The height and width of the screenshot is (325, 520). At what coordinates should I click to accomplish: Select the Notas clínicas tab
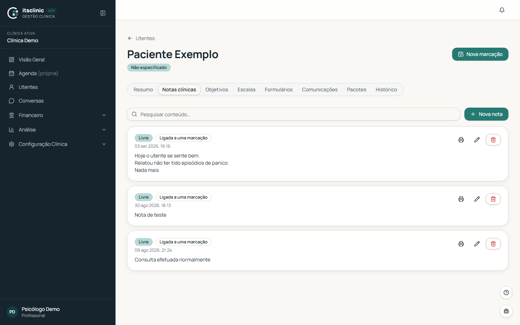179,90
